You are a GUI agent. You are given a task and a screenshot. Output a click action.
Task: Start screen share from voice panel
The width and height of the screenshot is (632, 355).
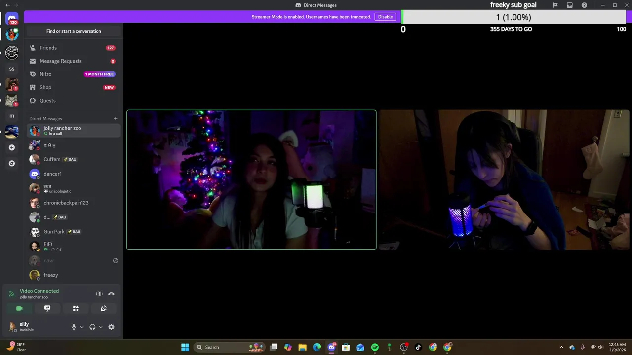(x=47, y=308)
